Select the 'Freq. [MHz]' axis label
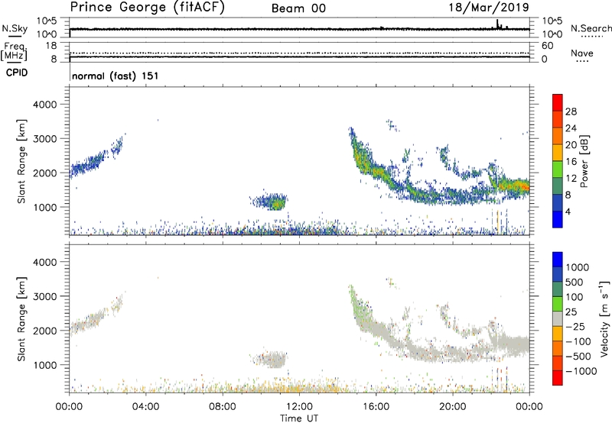The image size is (612, 423). (15, 52)
